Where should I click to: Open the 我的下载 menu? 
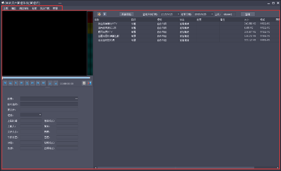point(45,8)
